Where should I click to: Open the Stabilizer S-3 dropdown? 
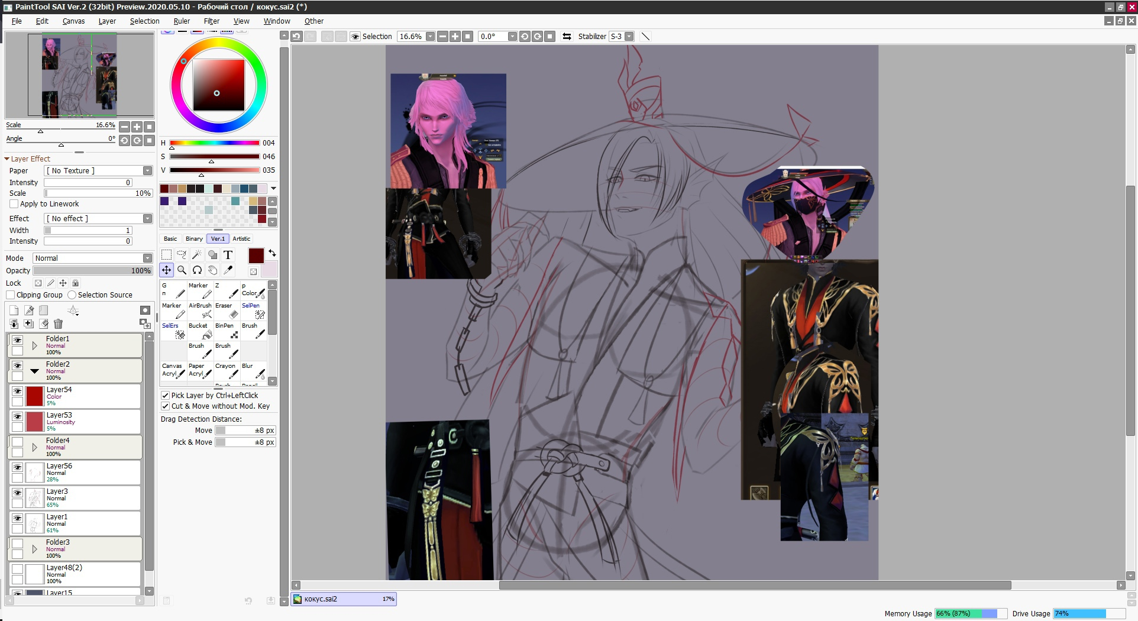click(629, 37)
